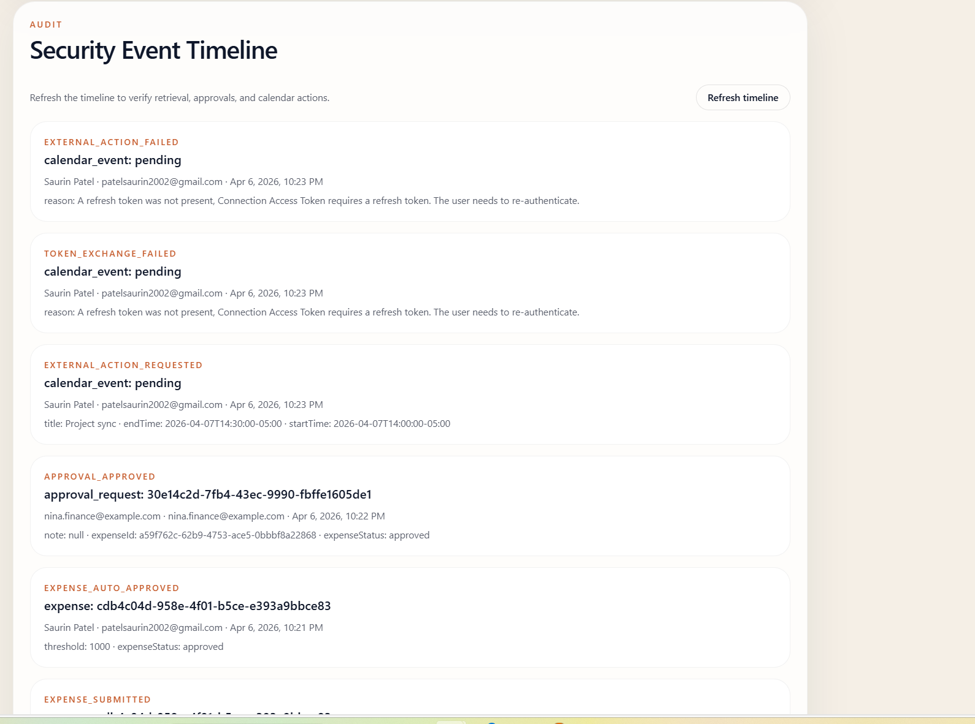Open calendar_event: pending in TOKEN_EXCHANGE_FAILED card
This screenshot has height=724, width=975.
113,271
